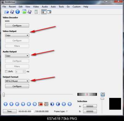Screen dimensions: 124x121
Task: Click the Play button
Action: click(x=6, y=104)
